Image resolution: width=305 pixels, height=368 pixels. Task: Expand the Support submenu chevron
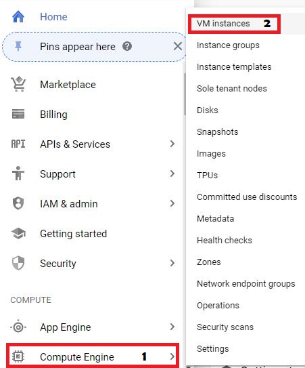[172, 173]
